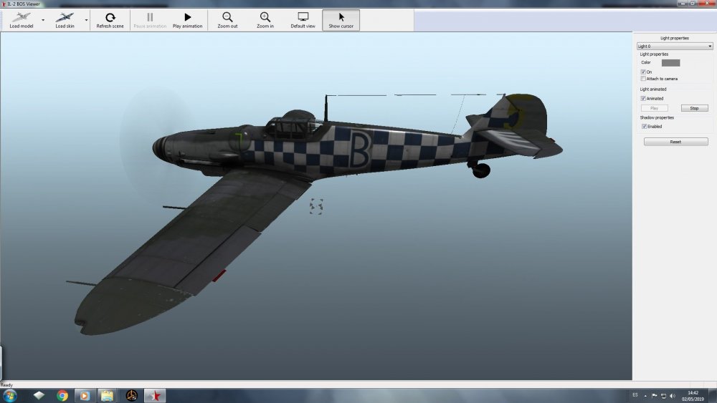The width and height of the screenshot is (717, 403).
Task: Open the Light 0 selection dropdown
Action: [x=675, y=46]
